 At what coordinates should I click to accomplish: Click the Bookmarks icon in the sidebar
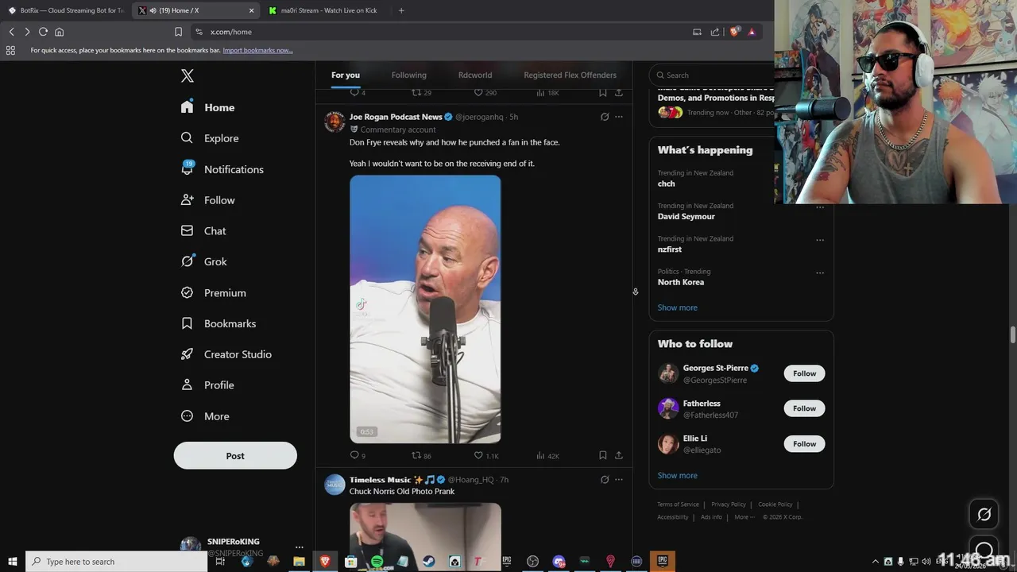[187, 323]
